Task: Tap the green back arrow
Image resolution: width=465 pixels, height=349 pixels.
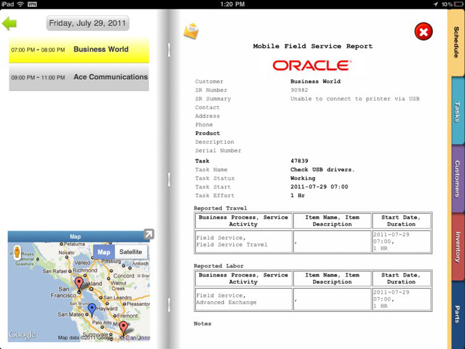Action: 9,23
